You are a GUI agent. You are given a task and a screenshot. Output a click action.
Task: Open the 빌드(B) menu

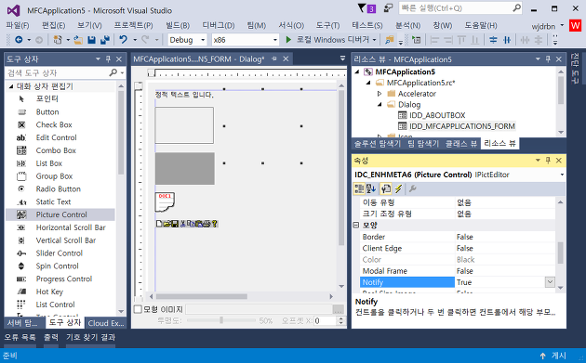(178, 25)
